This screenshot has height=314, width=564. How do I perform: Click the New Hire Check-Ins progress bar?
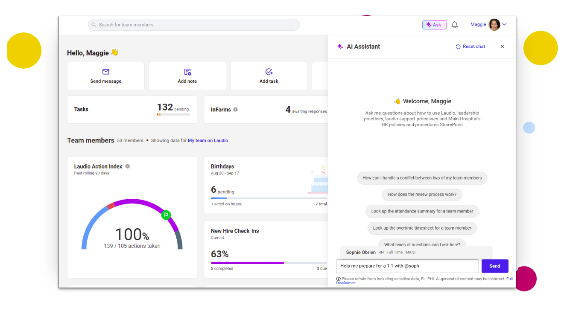click(x=269, y=263)
